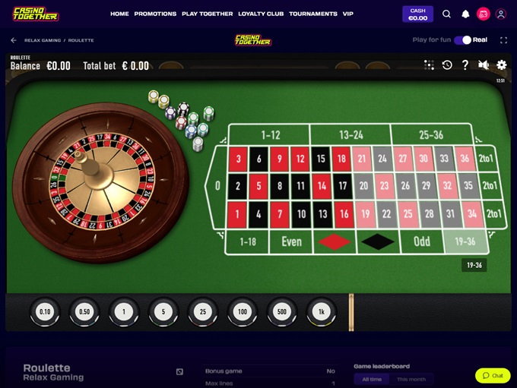Open the PROMOTIONS menu item
The image size is (517, 388).
point(155,14)
